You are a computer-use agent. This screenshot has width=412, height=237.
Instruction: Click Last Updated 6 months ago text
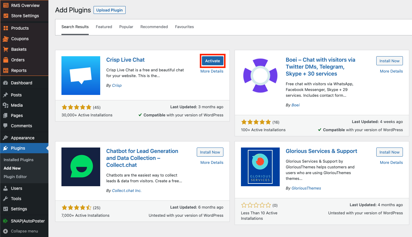point(197,207)
